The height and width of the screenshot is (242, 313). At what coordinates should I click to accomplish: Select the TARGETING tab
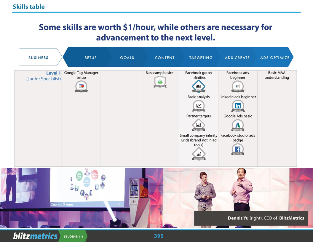[x=201, y=58]
